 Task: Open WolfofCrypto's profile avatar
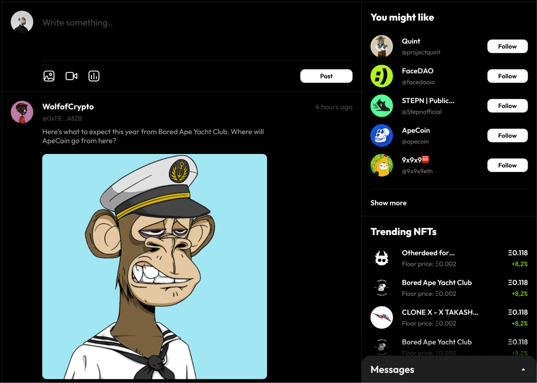22,112
